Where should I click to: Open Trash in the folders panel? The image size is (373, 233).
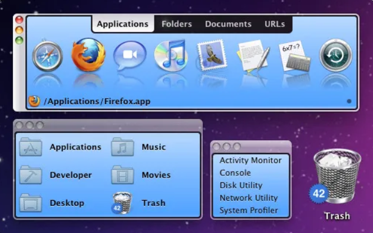138,203
